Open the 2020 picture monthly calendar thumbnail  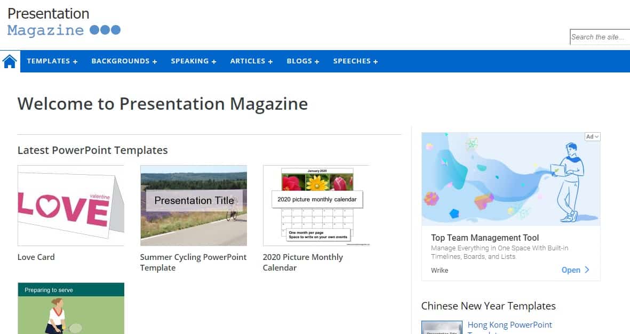click(316, 206)
